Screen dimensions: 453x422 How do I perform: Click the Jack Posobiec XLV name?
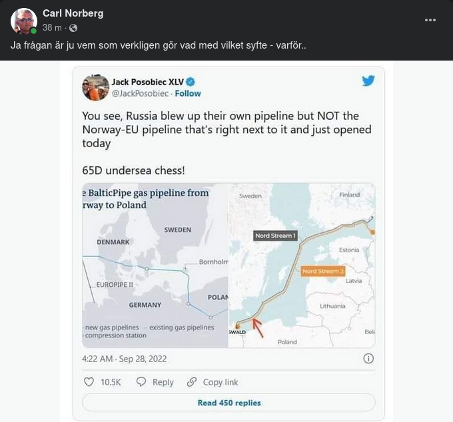(147, 82)
